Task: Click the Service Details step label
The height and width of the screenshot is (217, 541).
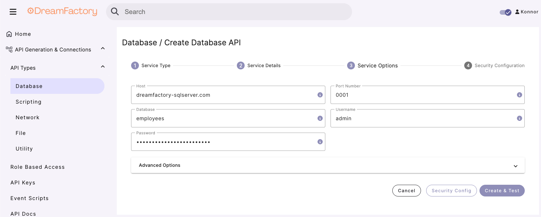Action: coord(264,65)
